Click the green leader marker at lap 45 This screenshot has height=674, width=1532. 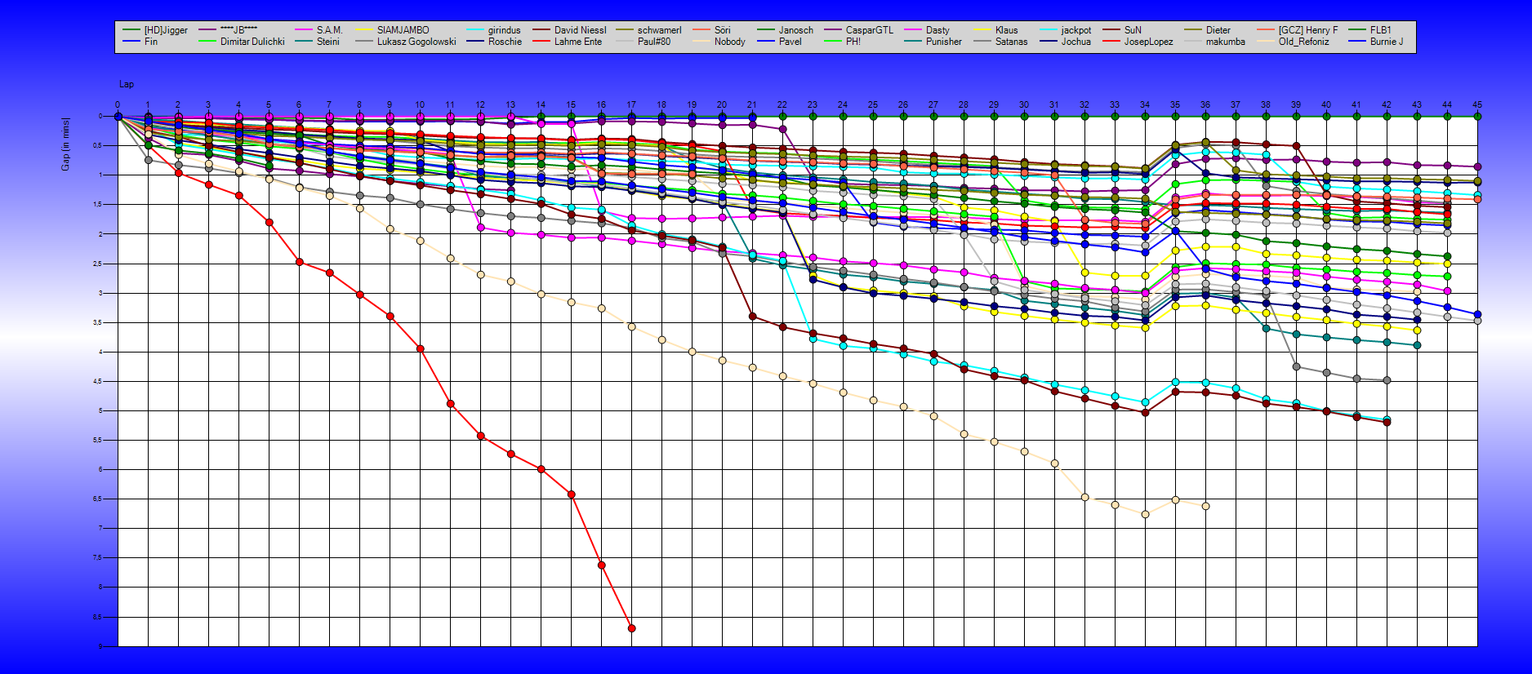[1477, 116]
